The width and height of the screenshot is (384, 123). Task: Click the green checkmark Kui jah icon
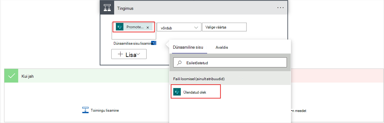click(12, 76)
